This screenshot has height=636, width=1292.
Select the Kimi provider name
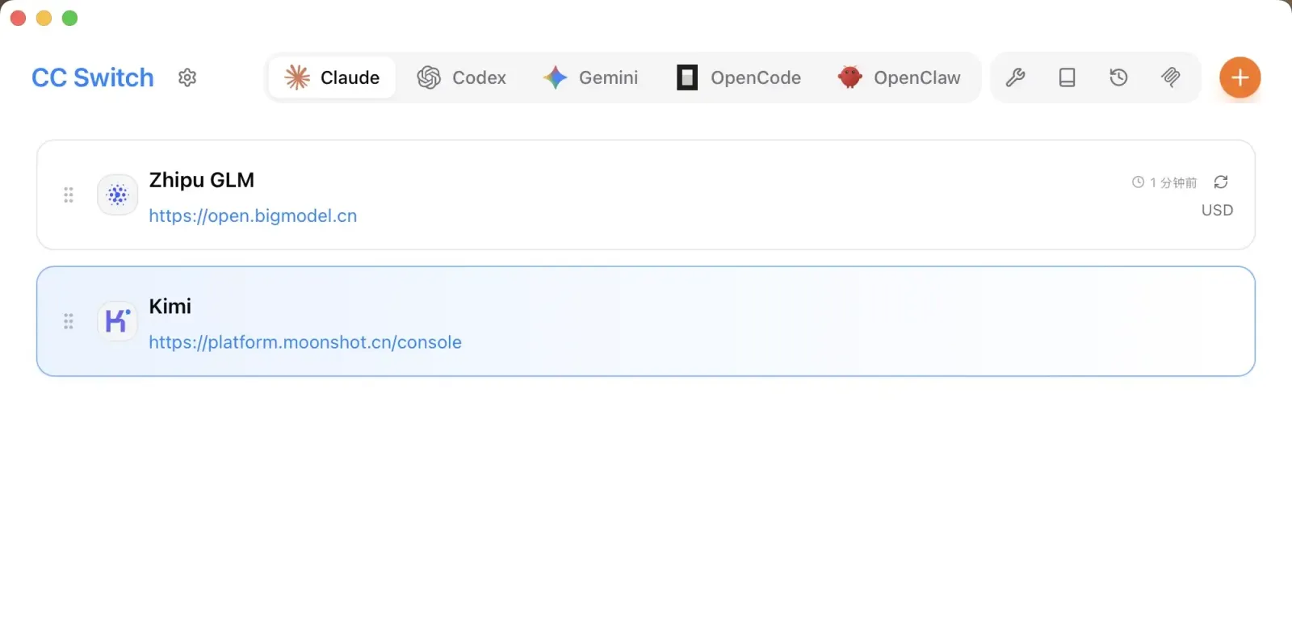pos(170,307)
